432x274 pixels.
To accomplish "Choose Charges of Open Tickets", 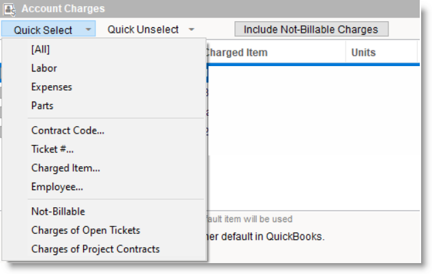I will point(85,230).
